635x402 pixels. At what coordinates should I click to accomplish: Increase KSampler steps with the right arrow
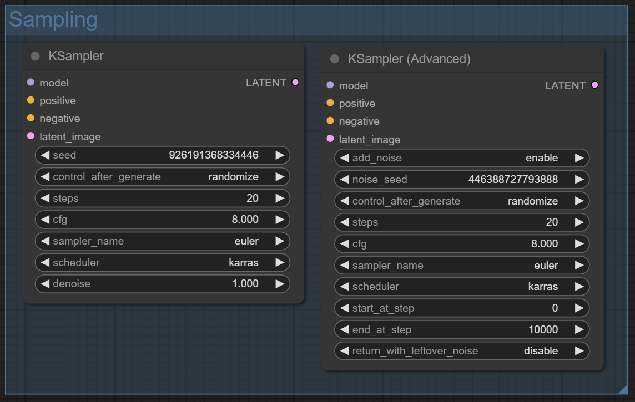pyautogui.click(x=280, y=198)
